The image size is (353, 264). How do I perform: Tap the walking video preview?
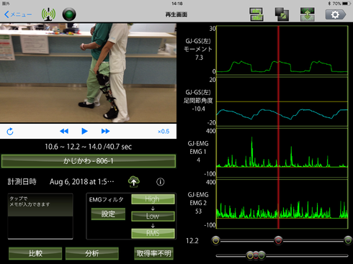[x=88, y=73]
